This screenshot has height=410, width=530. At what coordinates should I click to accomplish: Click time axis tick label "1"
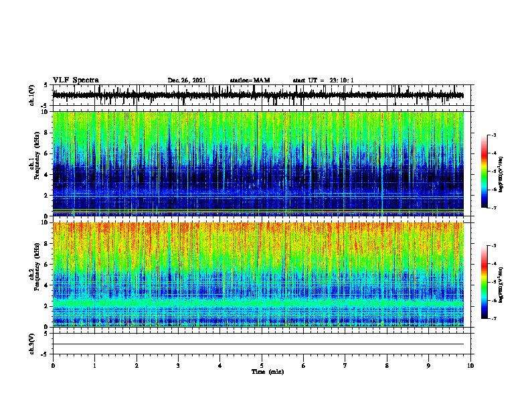coord(94,366)
